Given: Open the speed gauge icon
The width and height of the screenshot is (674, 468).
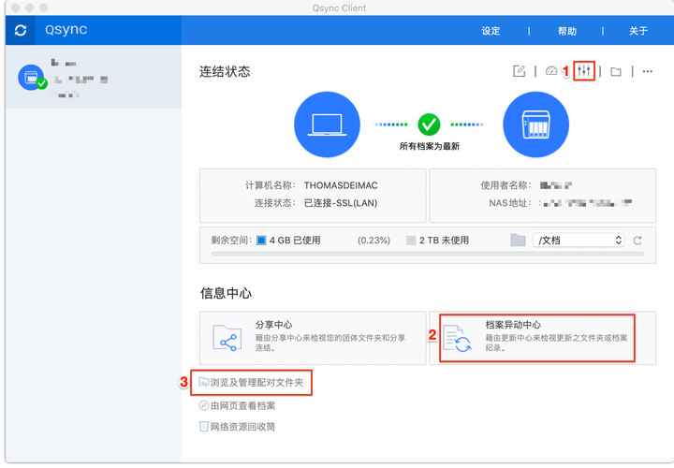Looking at the screenshot, I should 551,71.
